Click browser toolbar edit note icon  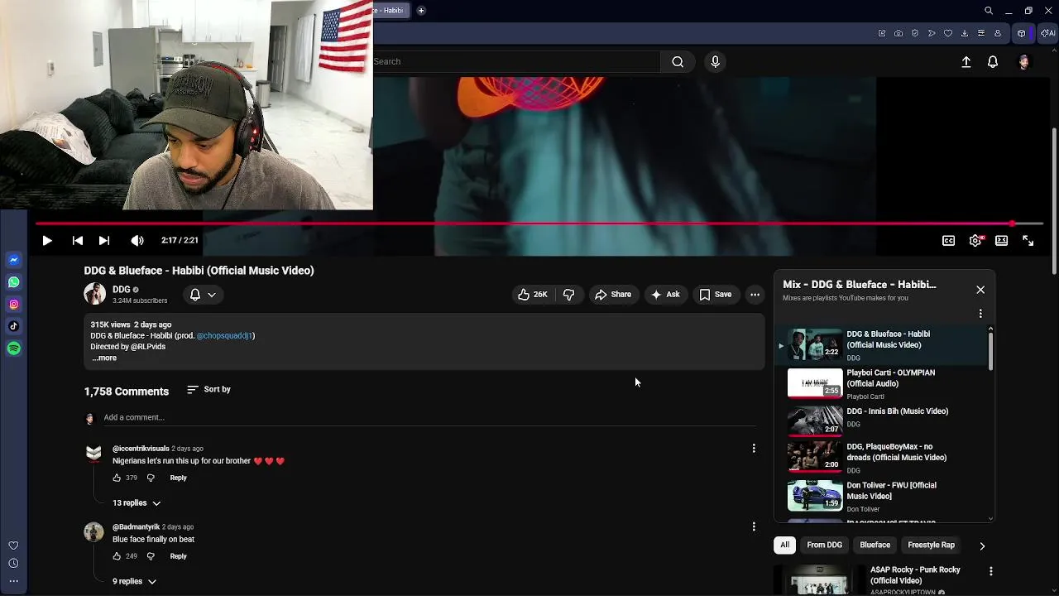pos(882,33)
